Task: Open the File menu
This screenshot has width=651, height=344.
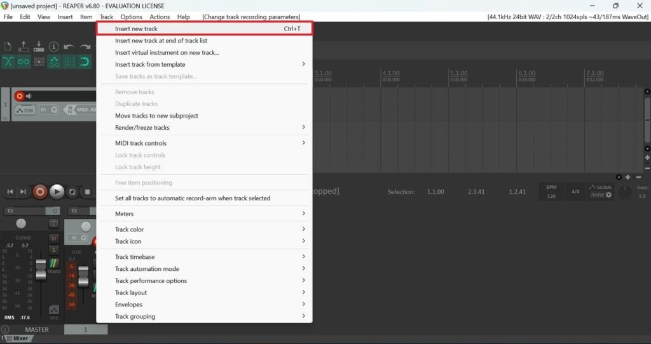Action: (8, 17)
